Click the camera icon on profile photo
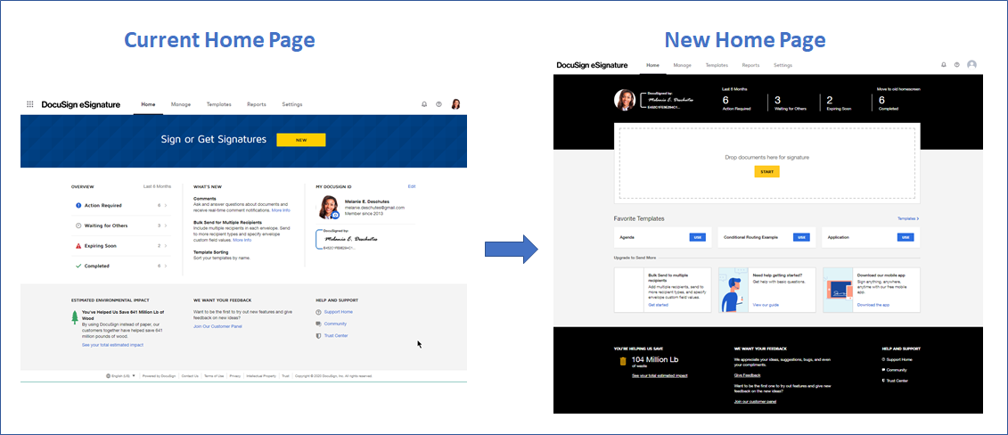This screenshot has width=1008, height=435. coord(335,215)
